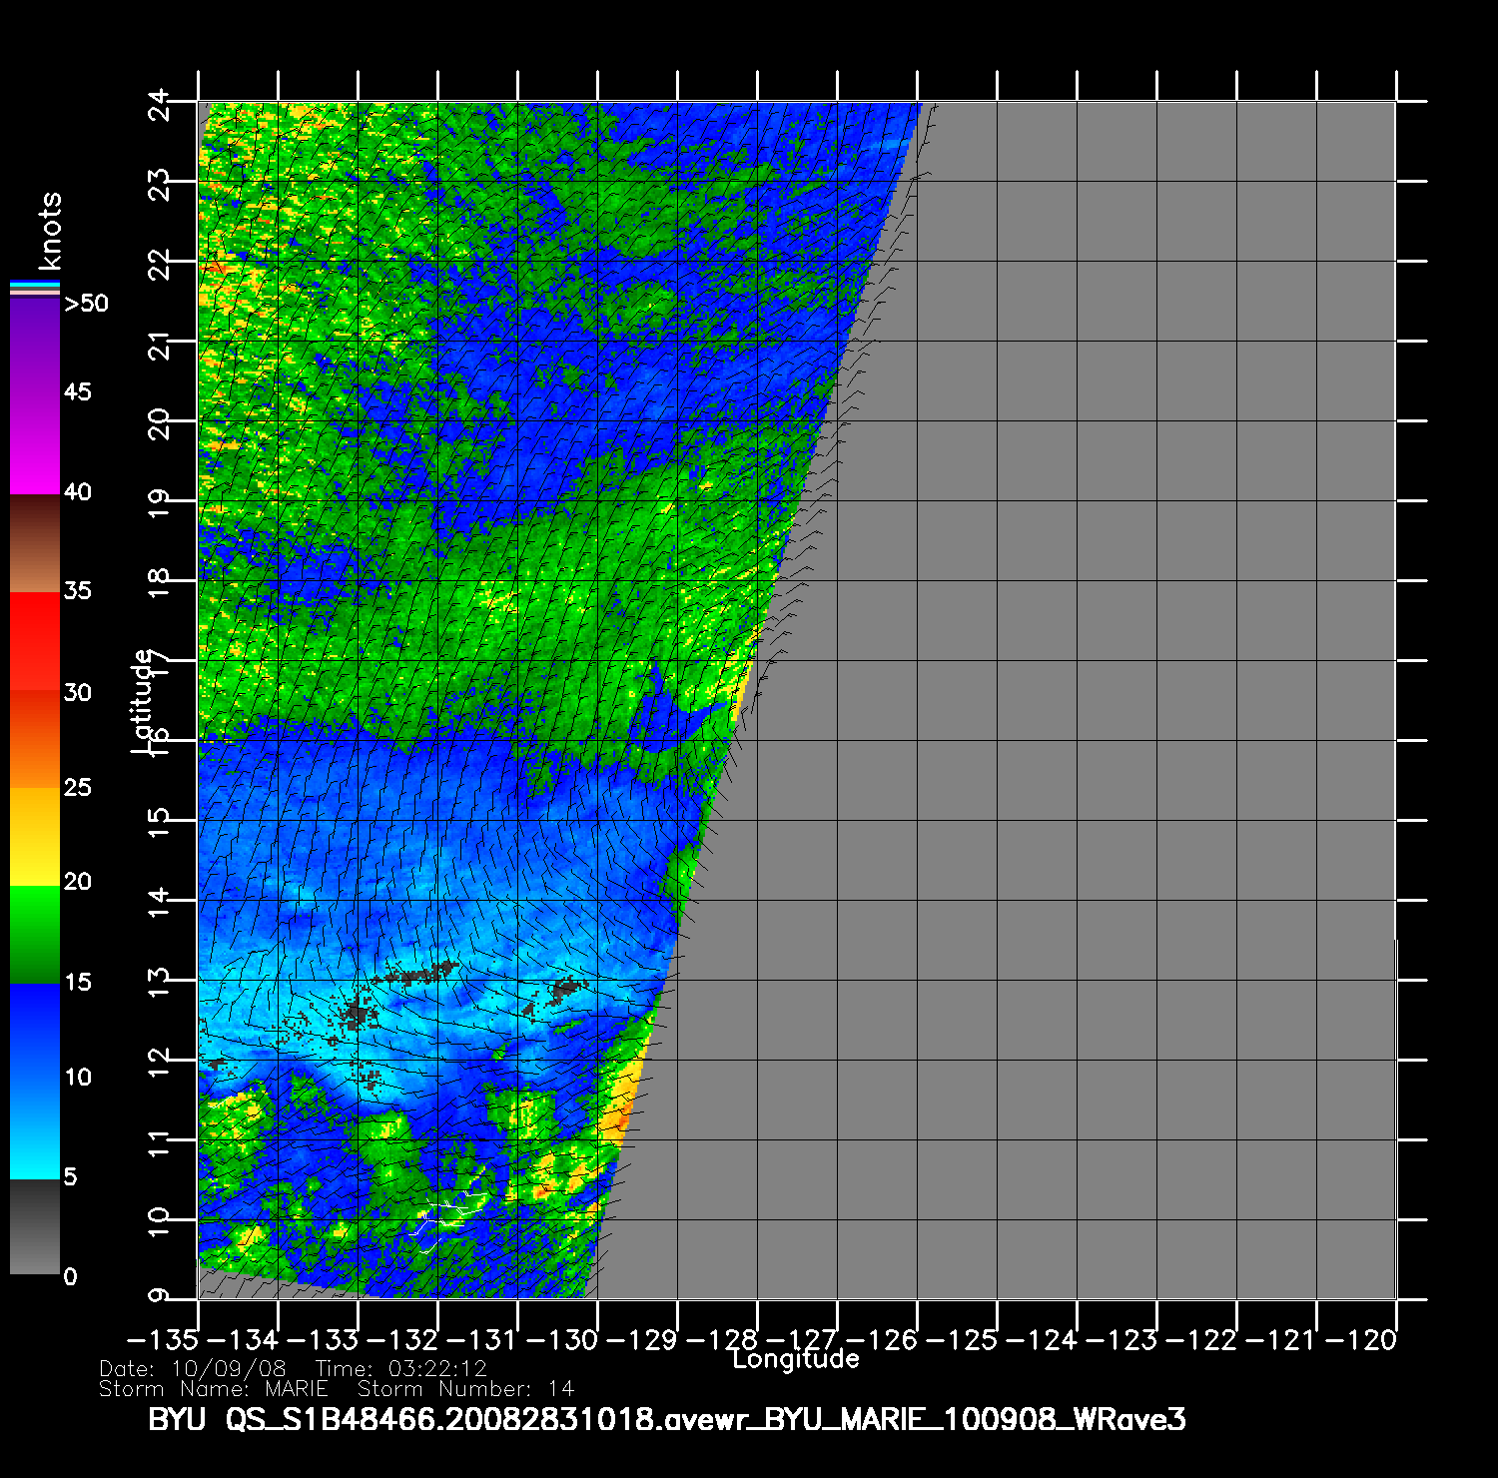Select the red 30–35 knot legend band

35,641
